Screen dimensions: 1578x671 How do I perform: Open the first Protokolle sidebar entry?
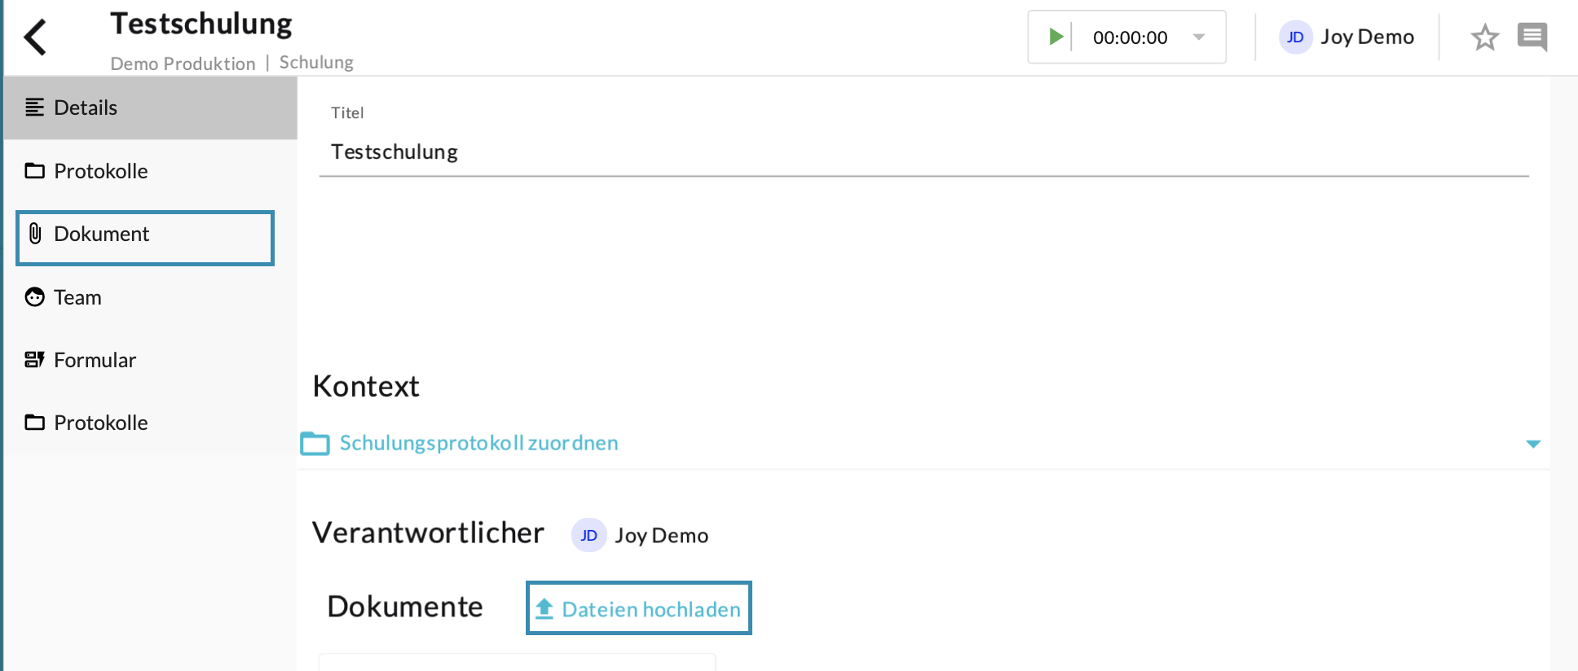coord(100,171)
